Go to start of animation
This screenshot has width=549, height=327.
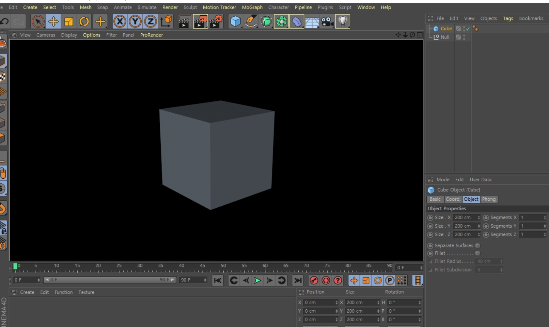pos(218,280)
